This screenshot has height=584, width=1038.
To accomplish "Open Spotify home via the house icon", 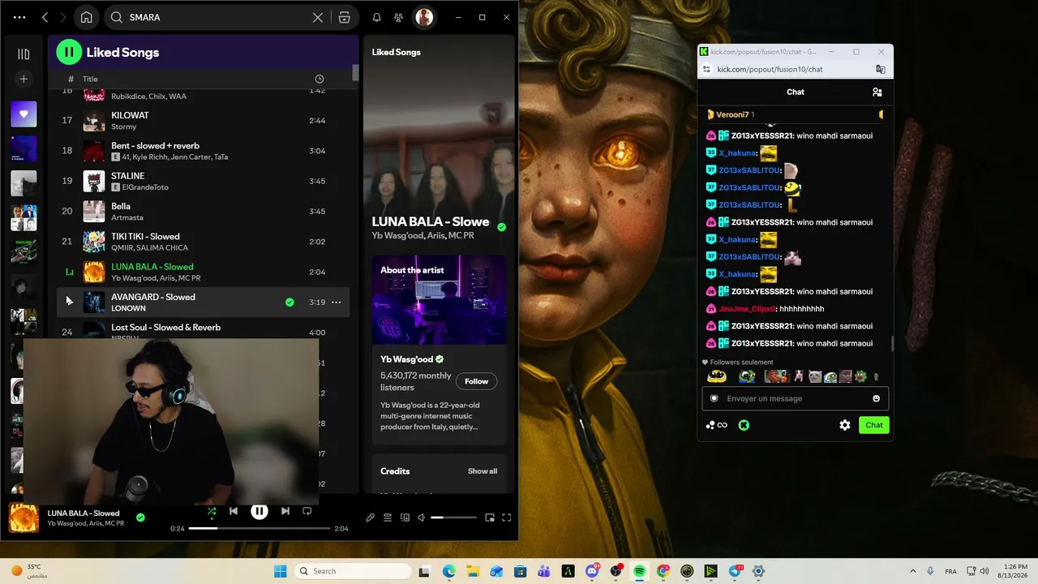I will click(87, 17).
